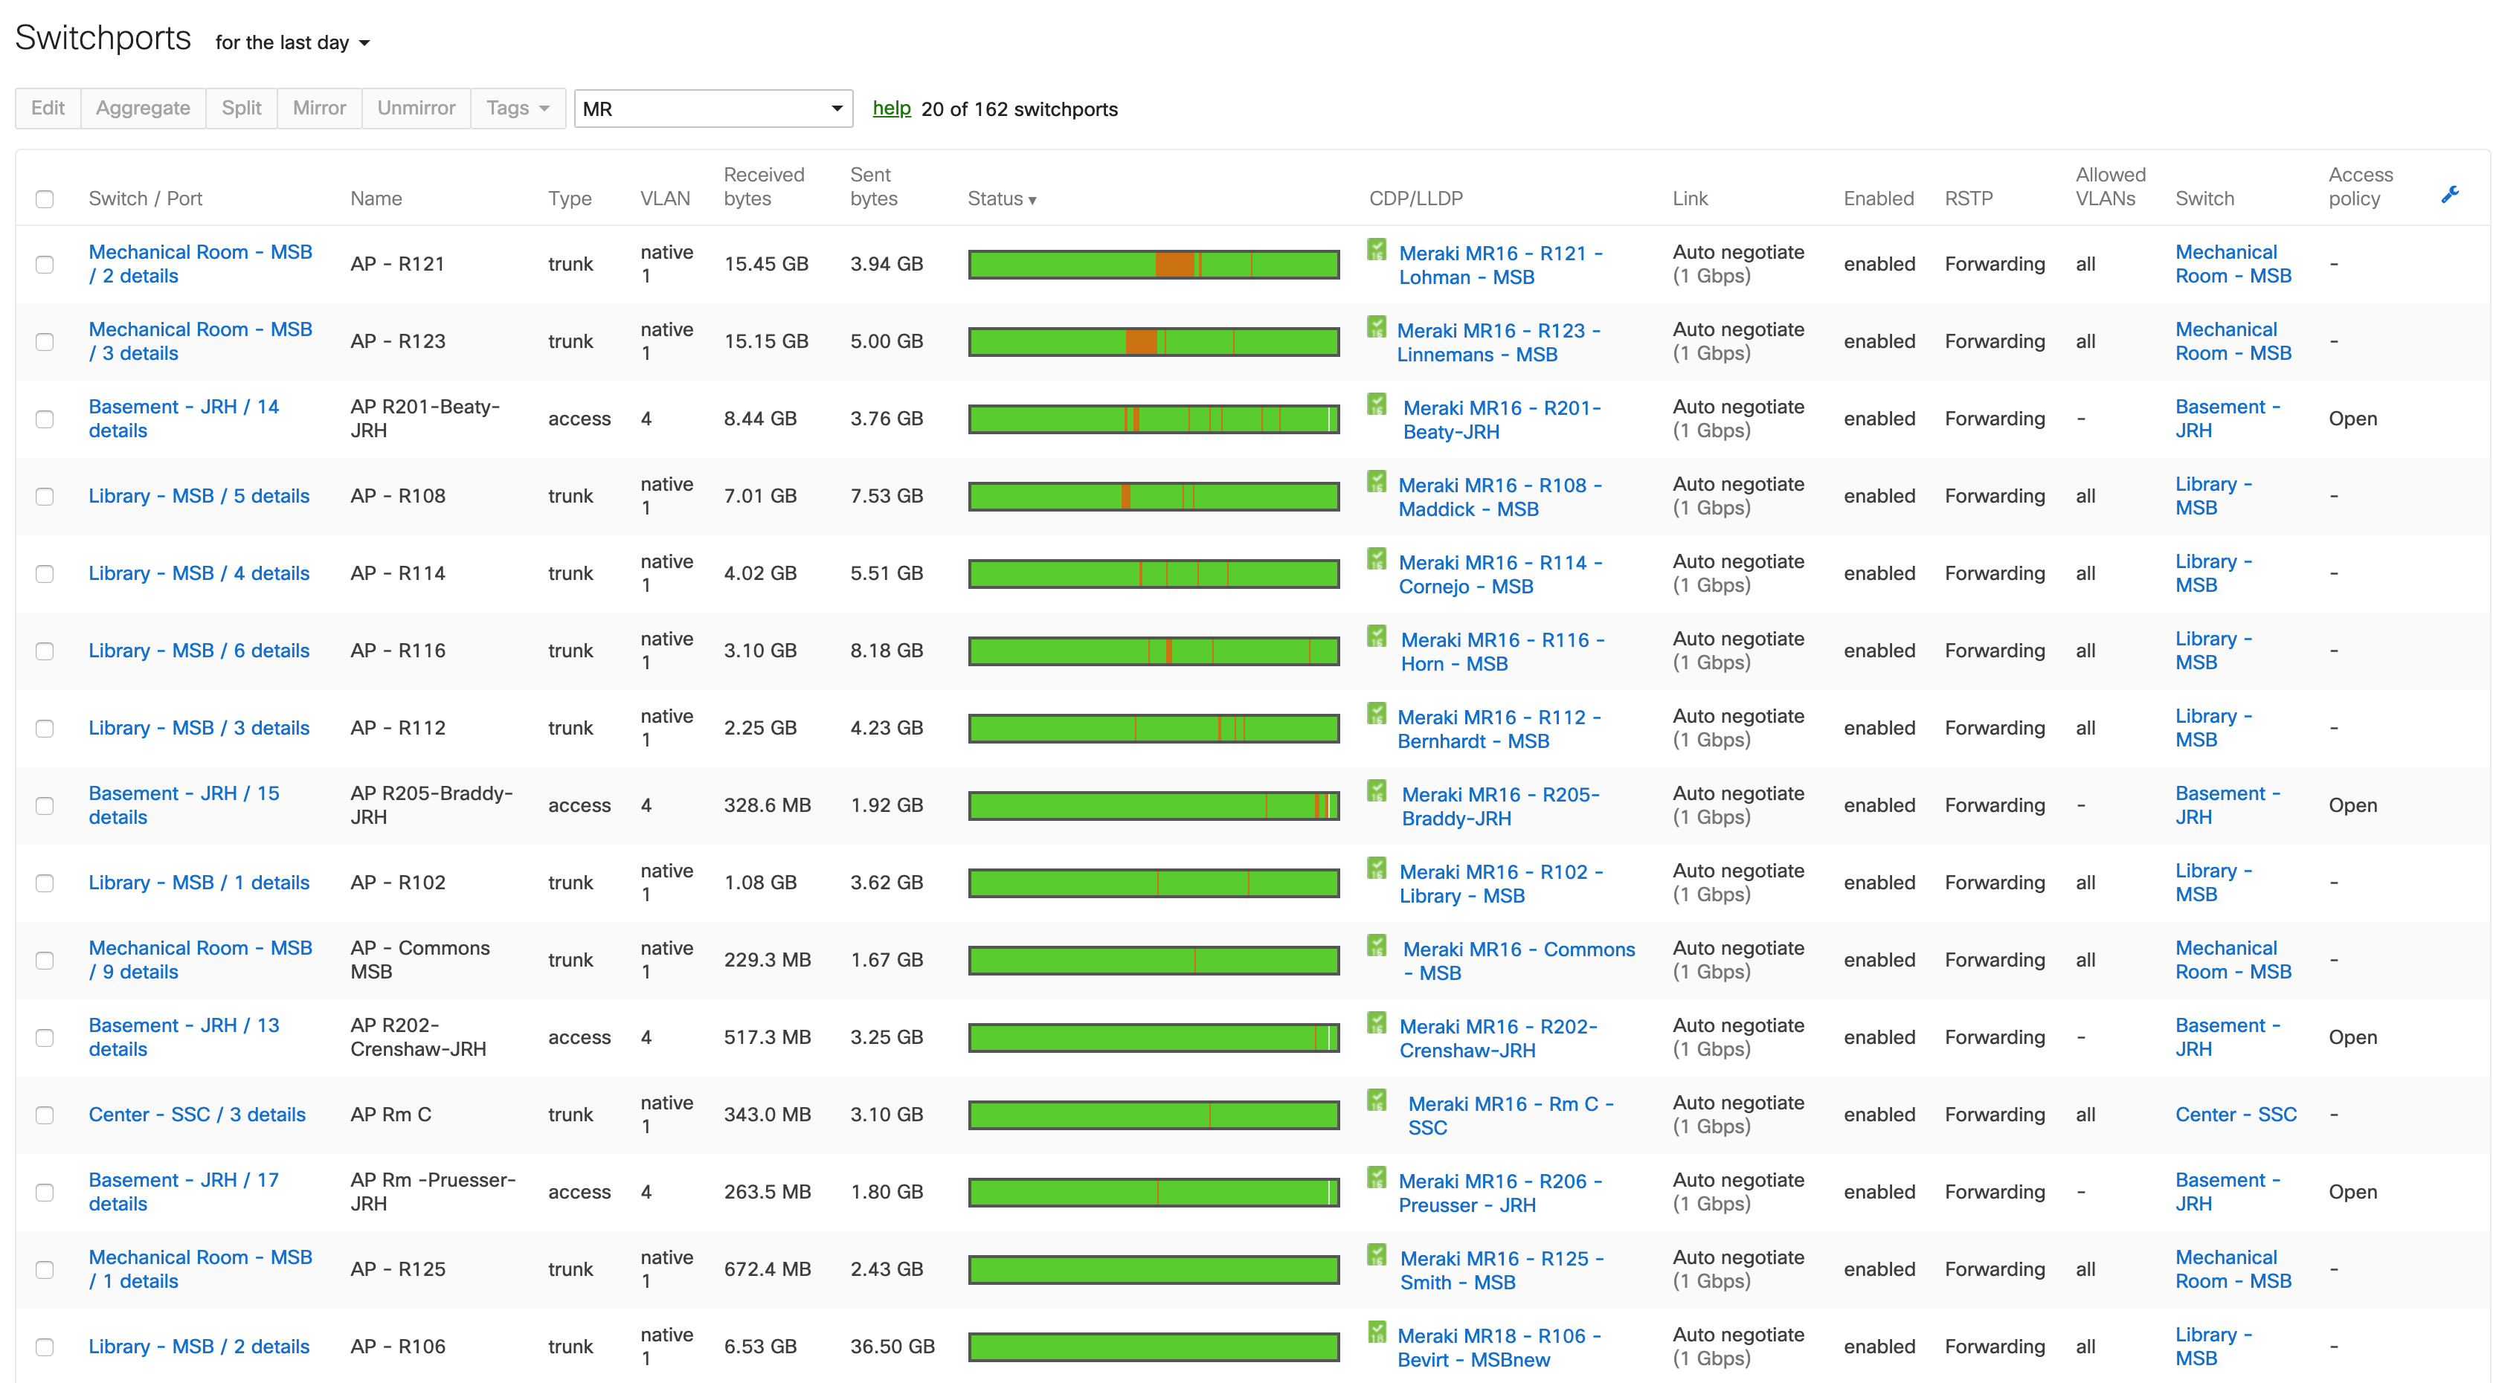The image size is (2496, 1383).
Task: Select checkbox for AP Rm -Pruesser-JRH row
Action: pos(45,1192)
